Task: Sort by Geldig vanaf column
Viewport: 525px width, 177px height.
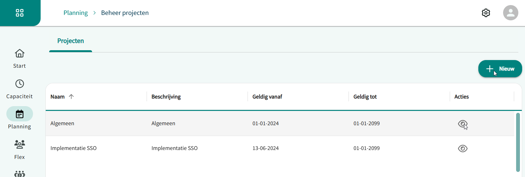Action: point(267,97)
